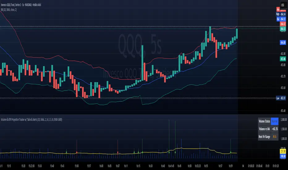
Task: Click the red down-arrow signal near 15:50
Action: click(77, 153)
